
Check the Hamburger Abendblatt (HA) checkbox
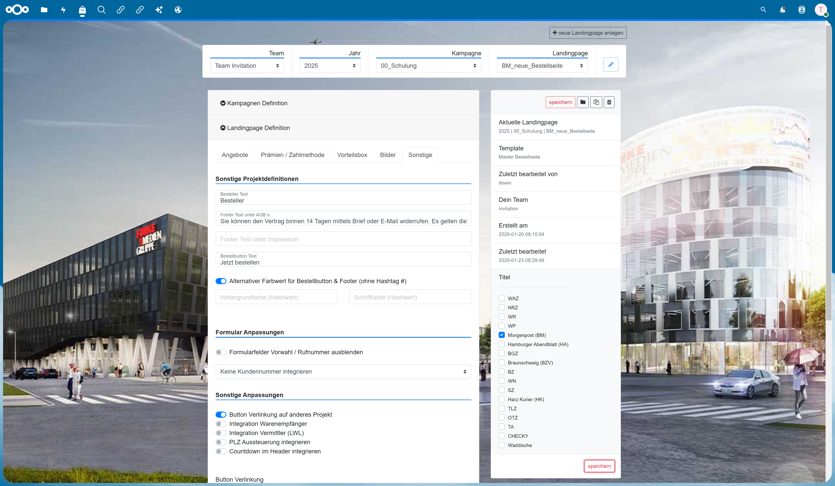click(502, 344)
